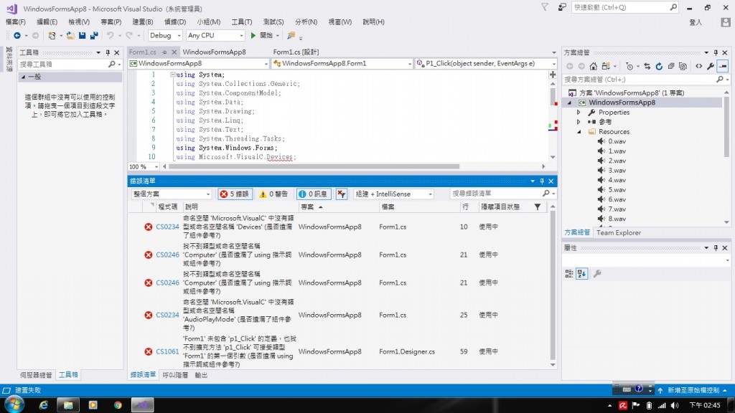The image size is (735, 413).
Task: Click the Project column header in Error List
Action: coord(339,207)
